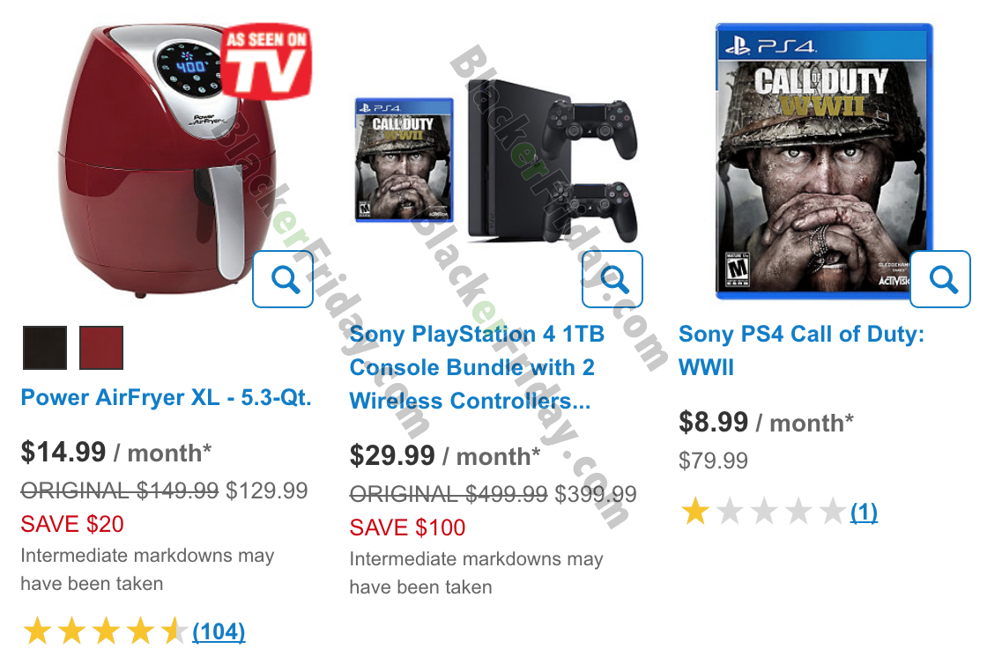Click the AirFryer star rating icons

point(105,631)
